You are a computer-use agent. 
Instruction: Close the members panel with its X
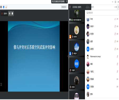(x=116, y=7)
